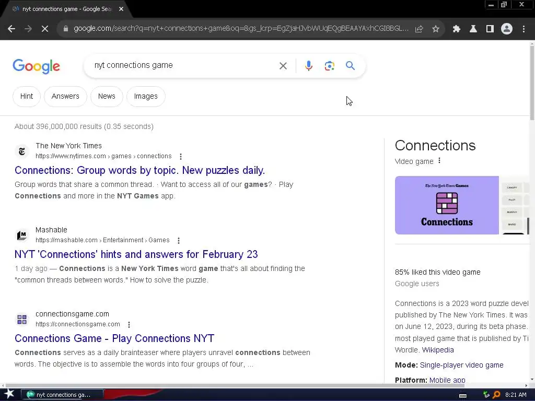Stop loading the page
Screen dimensions: 535x401
45,29
